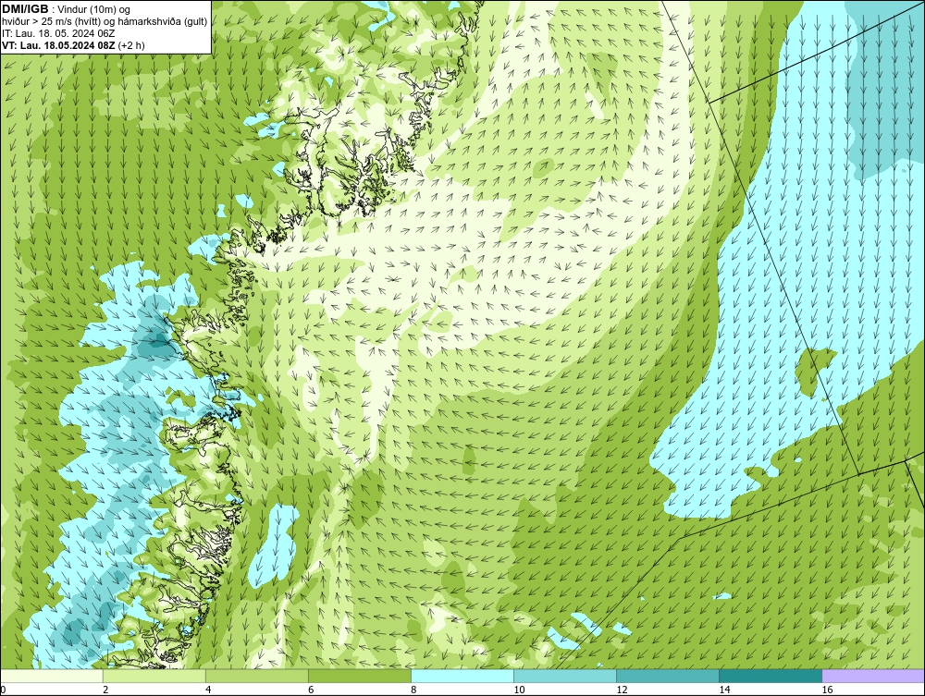The width and height of the screenshot is (925, 696).
Task: Click the legend label '16'
Action: point(827,690)
